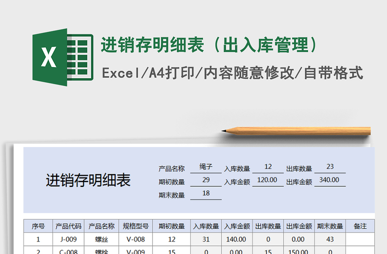
Task: Click the sheet heading 进销存明细表
Action: pos(88,180)
